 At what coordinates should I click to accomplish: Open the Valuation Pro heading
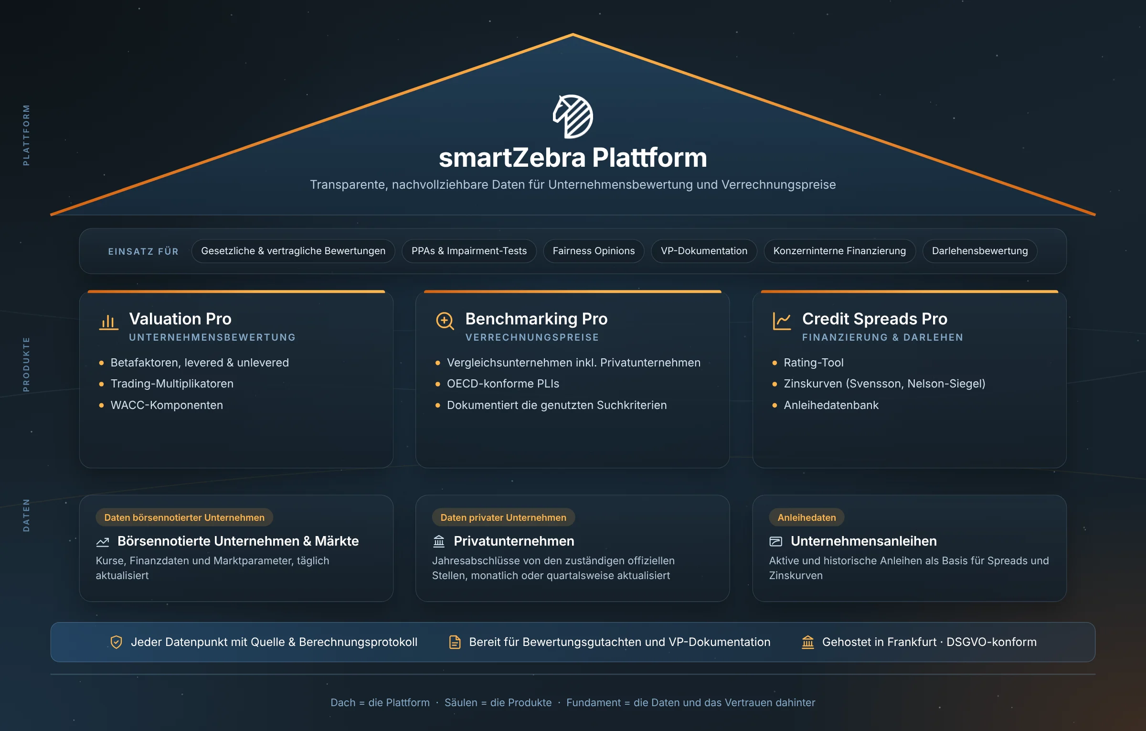point(180,319)
